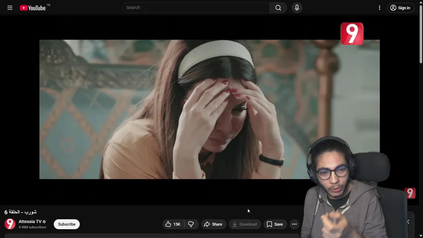
Task: Click the 4.98M subscribers text
Action: tap(32, 227)
